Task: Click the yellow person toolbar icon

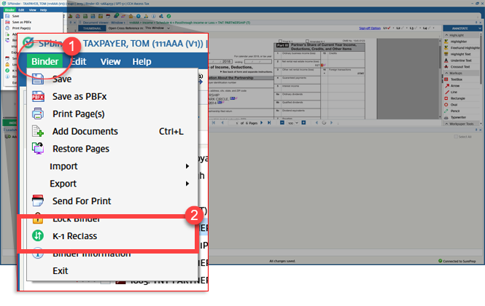Action: [x=146, y=16]
